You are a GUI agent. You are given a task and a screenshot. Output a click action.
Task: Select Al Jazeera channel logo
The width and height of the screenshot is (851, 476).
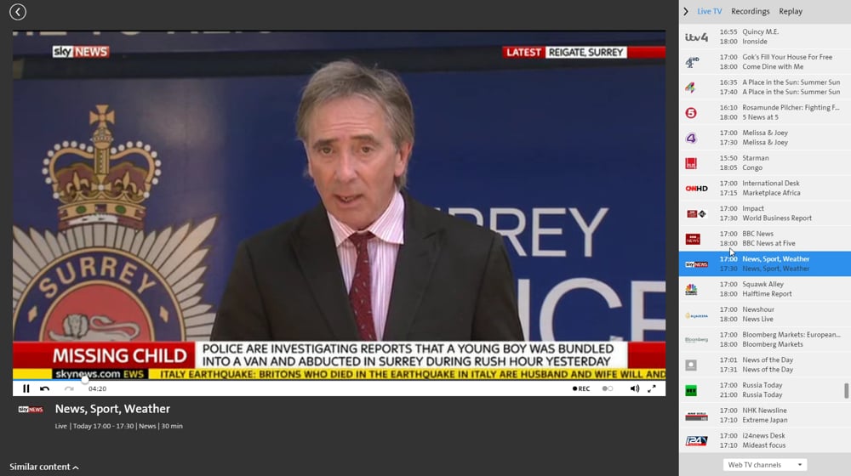pos(696,315)
